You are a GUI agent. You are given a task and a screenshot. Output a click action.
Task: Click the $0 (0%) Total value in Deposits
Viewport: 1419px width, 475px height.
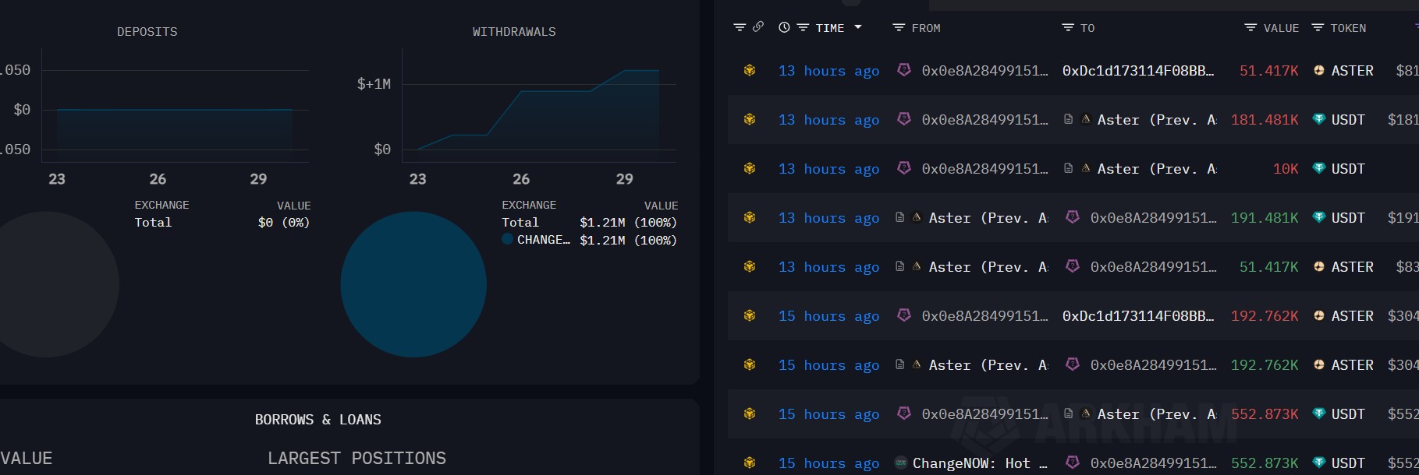pos(284,223)
